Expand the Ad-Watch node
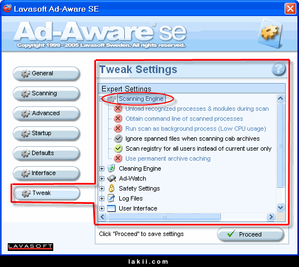This screenshot has height=267, width=299. point(102,178)
